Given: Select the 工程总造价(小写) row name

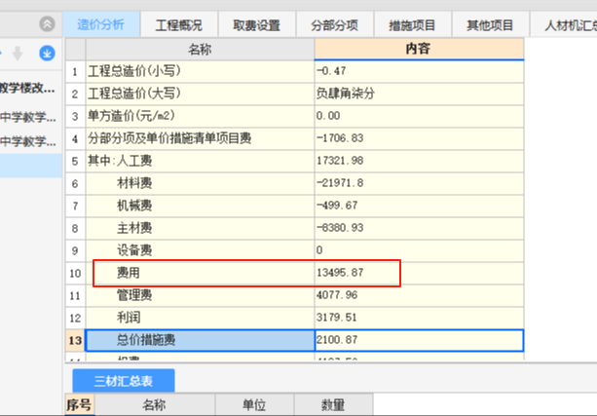Looking at the screenshot, I should point(200,71).
